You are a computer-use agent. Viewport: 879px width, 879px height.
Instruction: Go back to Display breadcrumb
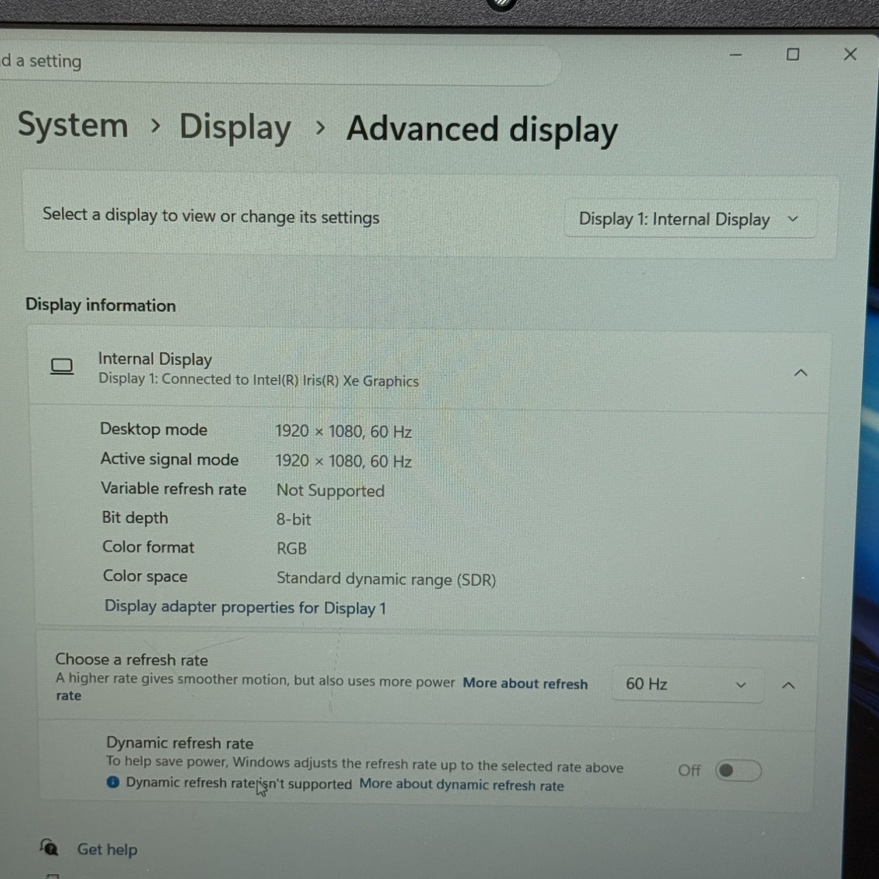pos(235,127)
